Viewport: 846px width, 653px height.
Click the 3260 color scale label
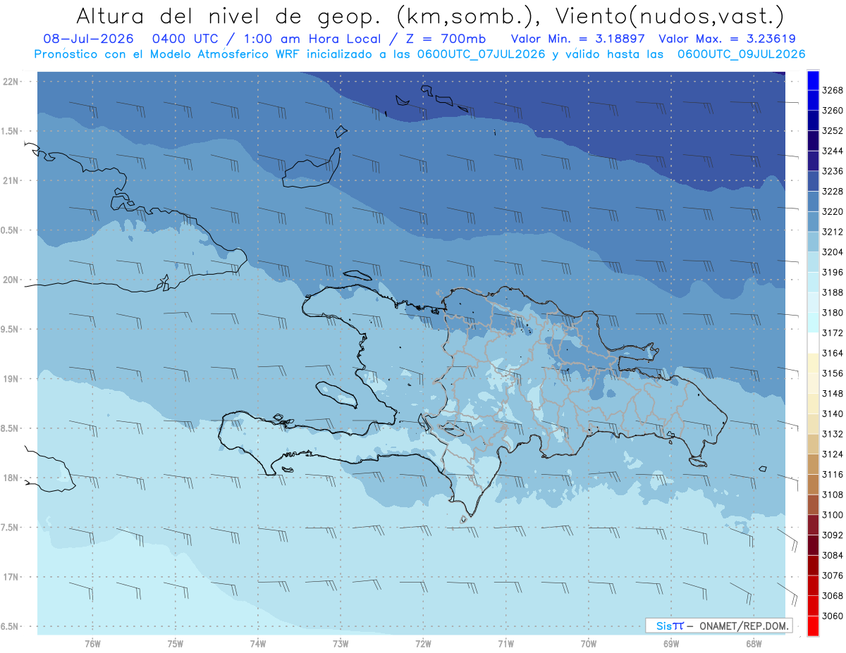[833, 111]
